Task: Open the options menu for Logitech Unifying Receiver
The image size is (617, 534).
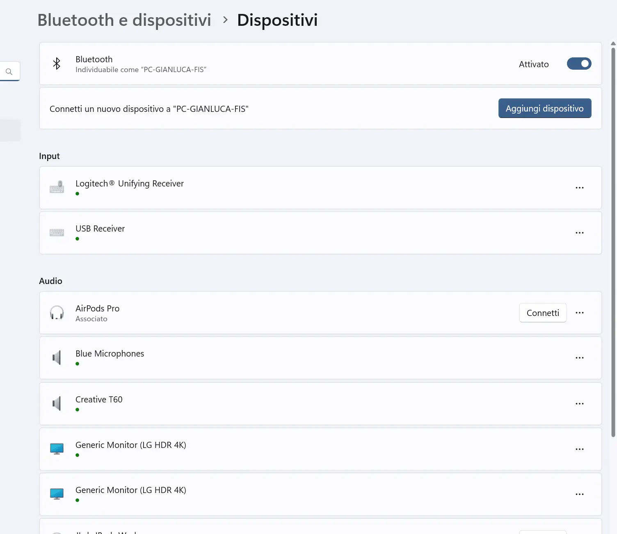Action: click(x=579, y=188)
